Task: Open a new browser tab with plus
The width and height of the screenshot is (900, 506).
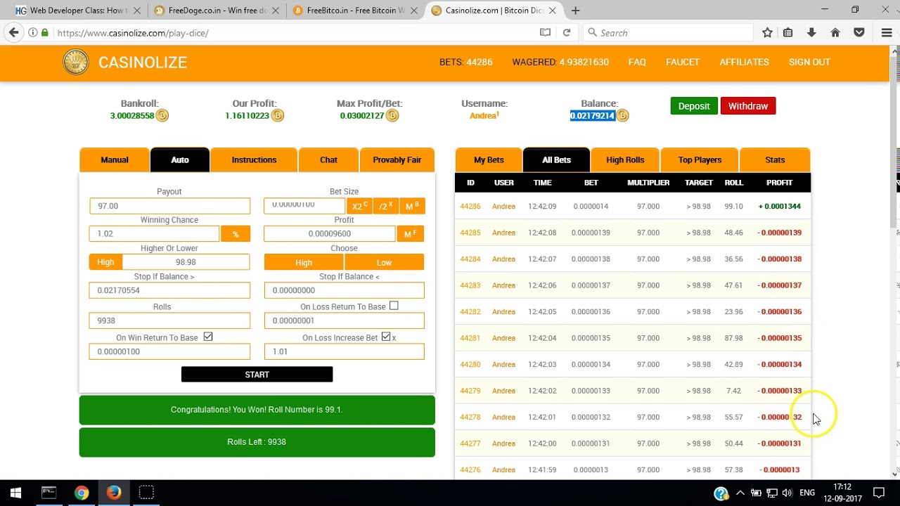Action: 575,11
